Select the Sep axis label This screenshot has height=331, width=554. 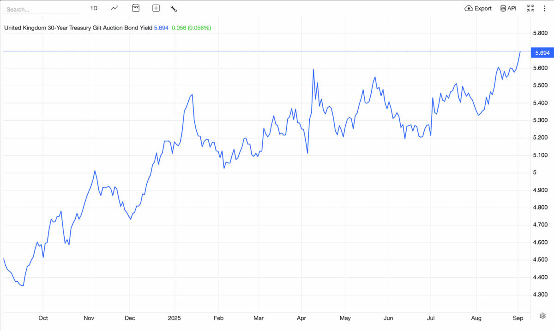518,318
